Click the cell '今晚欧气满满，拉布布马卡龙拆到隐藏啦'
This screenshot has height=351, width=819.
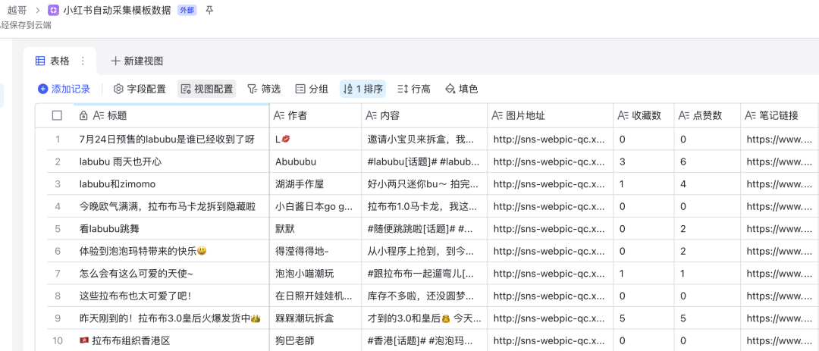(171, 206)
